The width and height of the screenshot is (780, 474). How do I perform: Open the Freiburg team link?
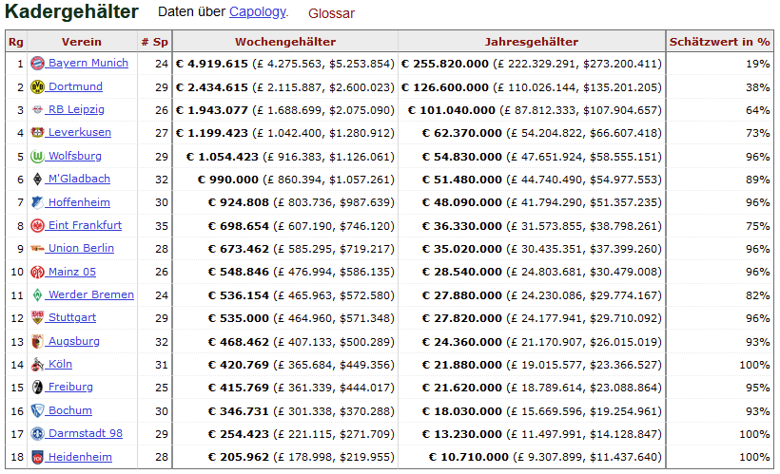pyautogui.click(x=70, y=387)
